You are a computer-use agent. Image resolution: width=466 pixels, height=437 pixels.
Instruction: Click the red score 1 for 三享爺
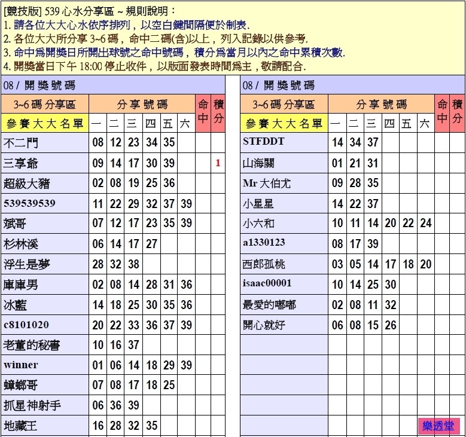pyautogui.click(x=218, y=163)
